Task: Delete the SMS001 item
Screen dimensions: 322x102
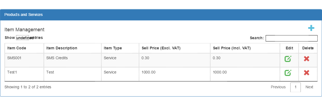Action: pyautogui.click(x=307, y=59)
